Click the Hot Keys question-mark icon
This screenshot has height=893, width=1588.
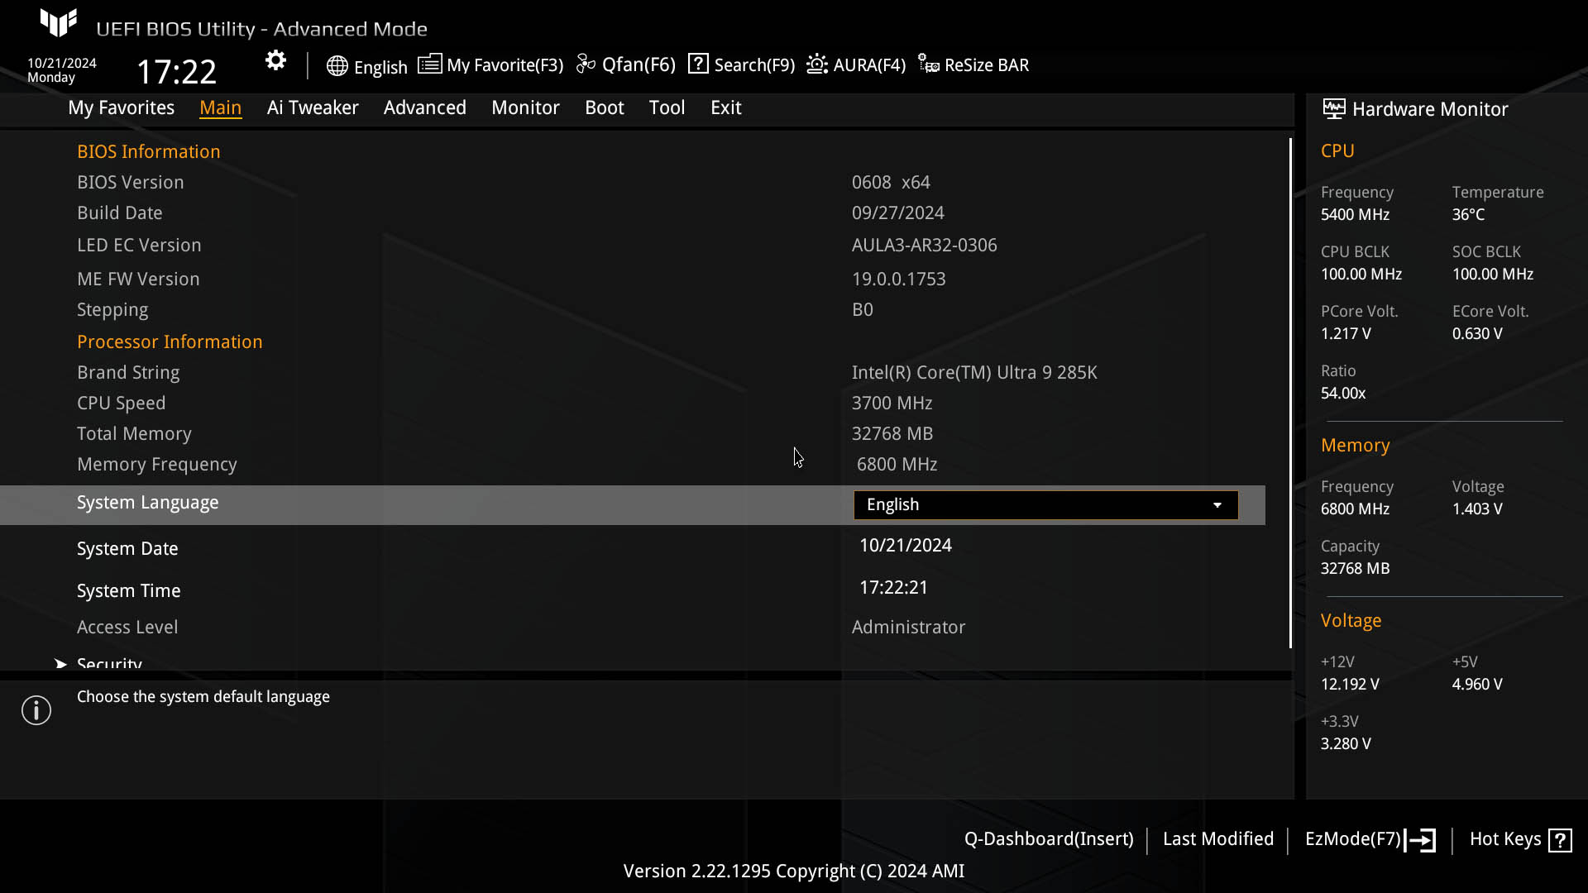(x=1560, y=840)
